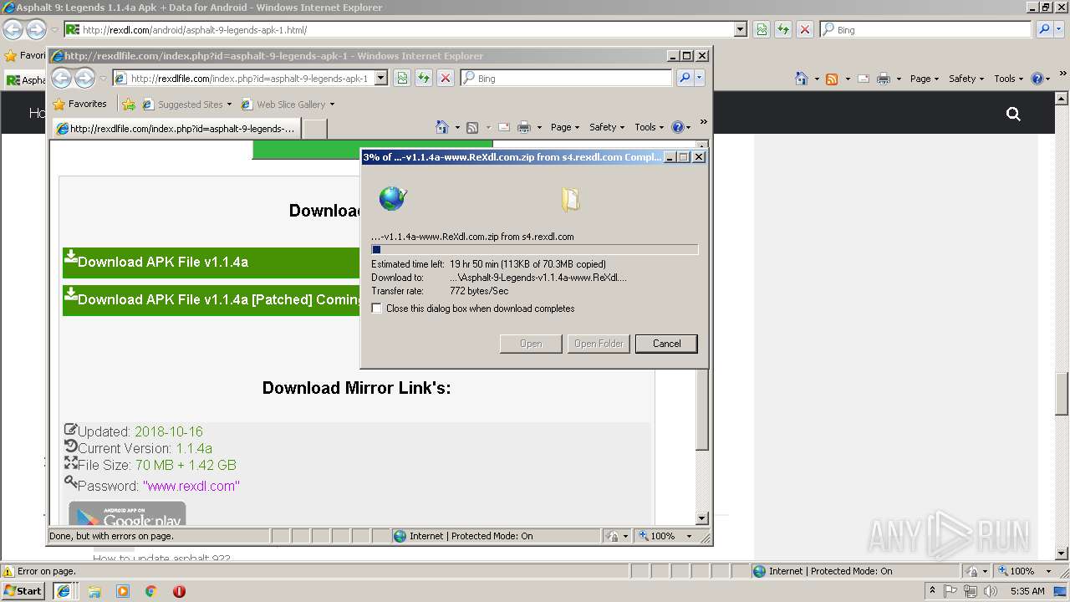Image resolution: width=1070 pixels, height=602 pixels.
Task: Expand search provider dropdown in front window
Action: (700, 78)
